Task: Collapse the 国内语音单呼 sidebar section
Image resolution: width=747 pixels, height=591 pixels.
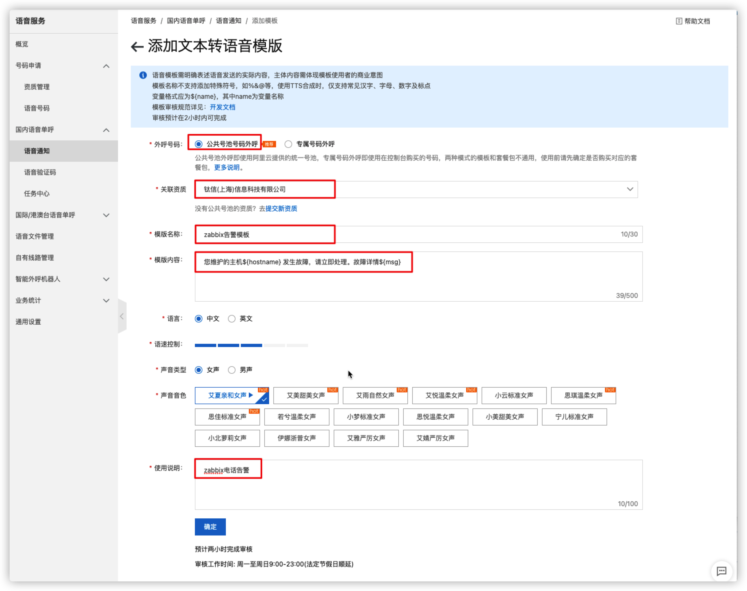Action: (106, 130)
